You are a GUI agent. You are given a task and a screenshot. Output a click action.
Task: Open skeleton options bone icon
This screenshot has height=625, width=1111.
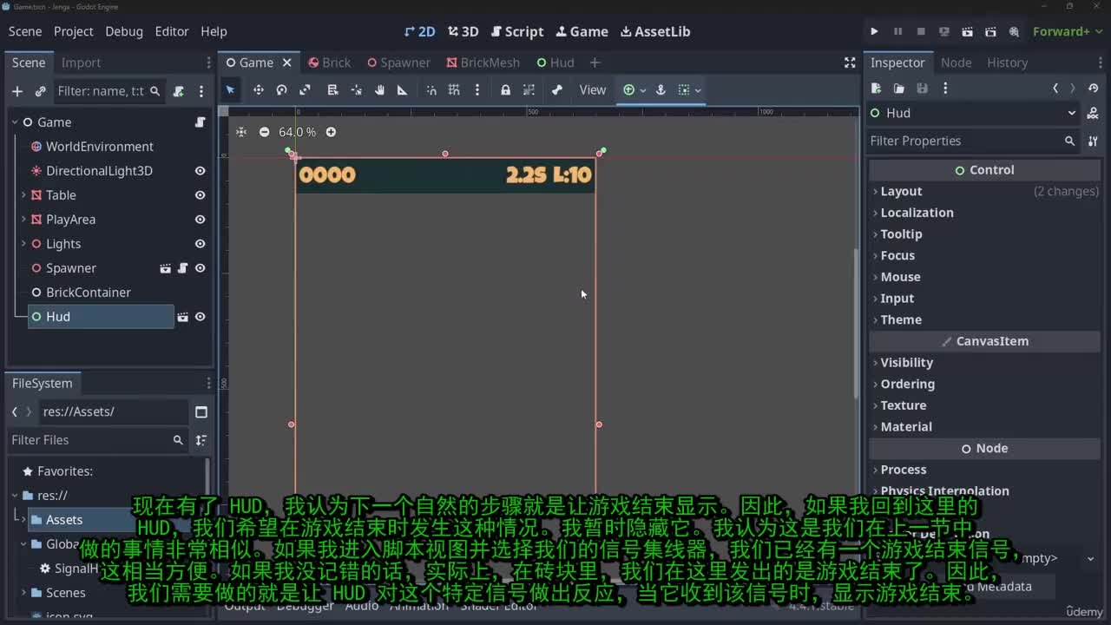click(x=557, y=90)
